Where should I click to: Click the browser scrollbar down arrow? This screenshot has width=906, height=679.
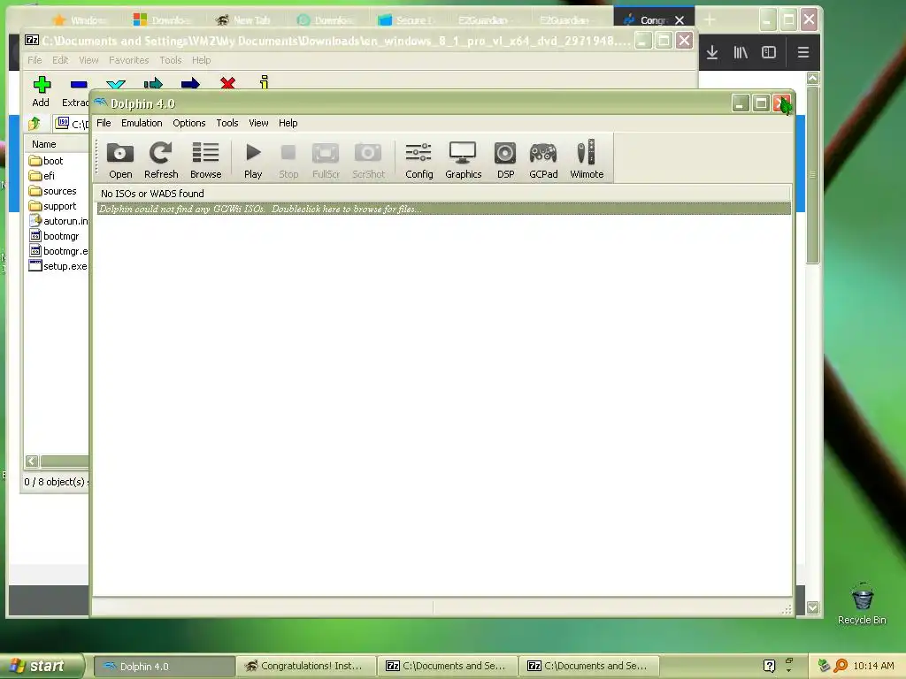point(812,607)
